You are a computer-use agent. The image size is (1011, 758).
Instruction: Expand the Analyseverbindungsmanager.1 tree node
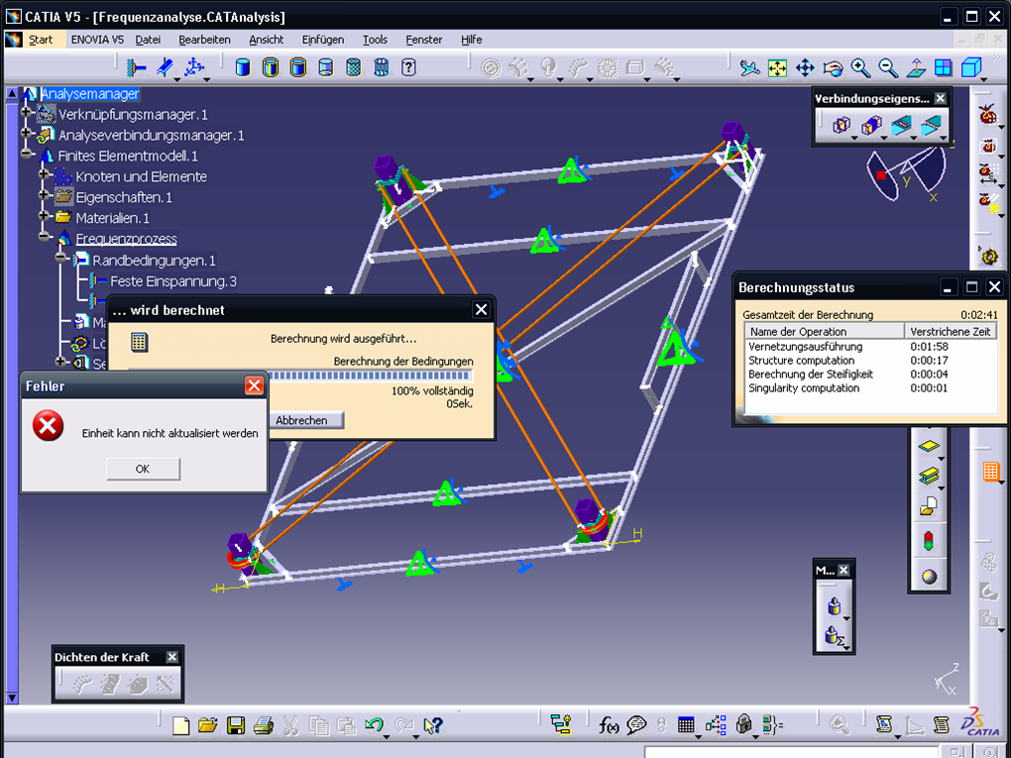[26, 133]
